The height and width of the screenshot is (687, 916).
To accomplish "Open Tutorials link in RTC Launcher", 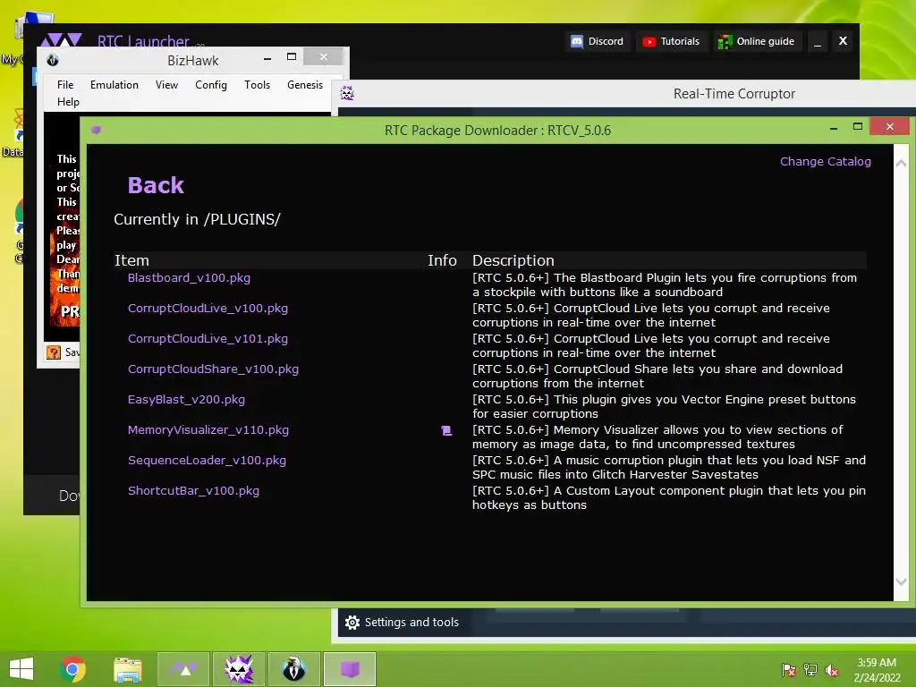I will 671,41.
